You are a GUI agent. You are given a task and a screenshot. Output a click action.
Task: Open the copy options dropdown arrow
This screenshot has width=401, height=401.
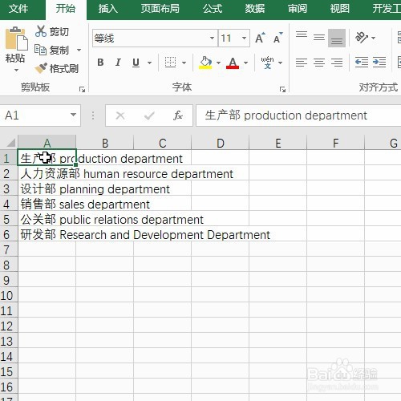[x=79, y=50]
